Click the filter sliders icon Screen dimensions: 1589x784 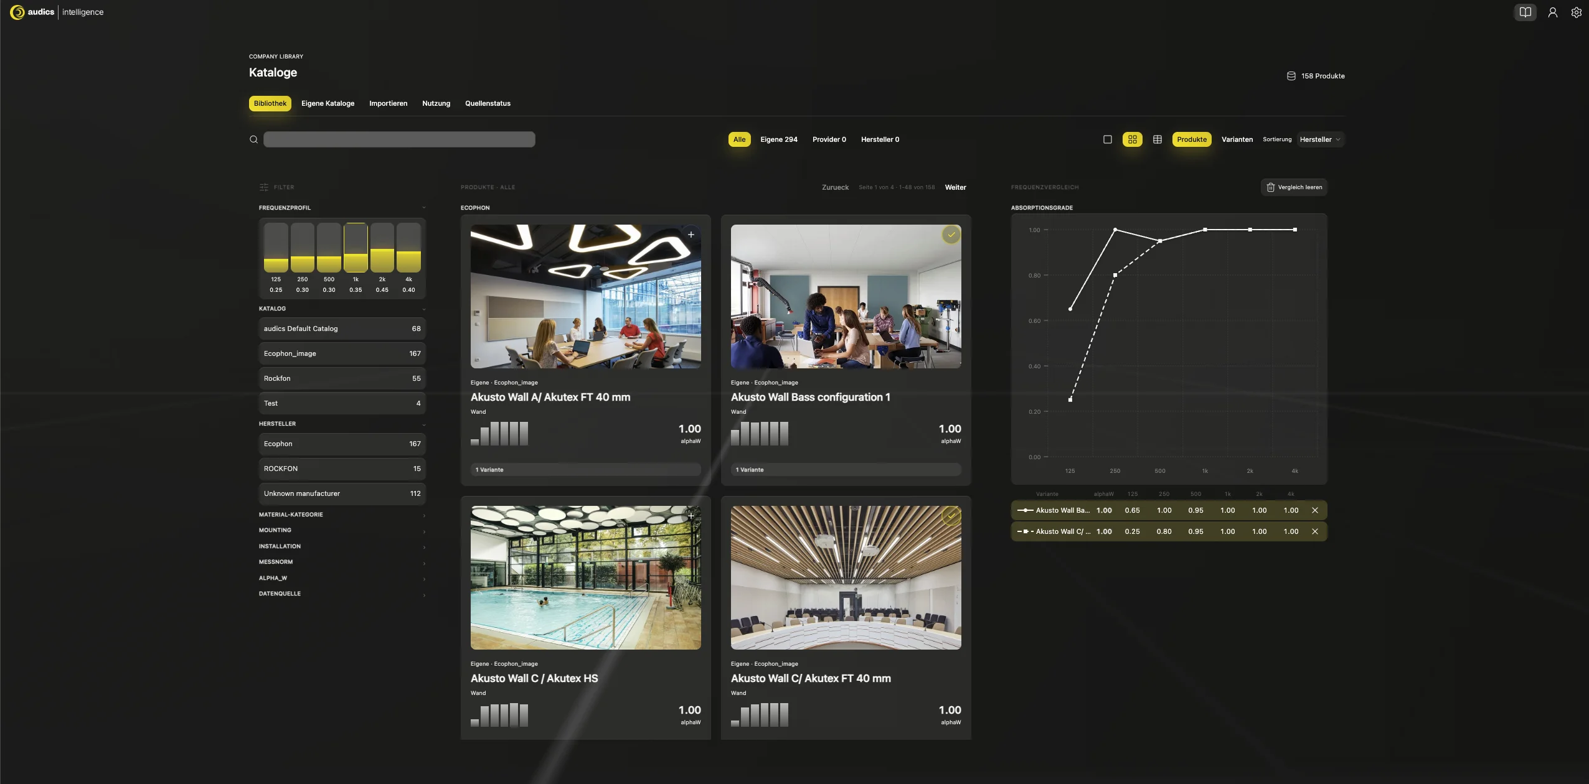pyautogui.click(x=264, y=187)
